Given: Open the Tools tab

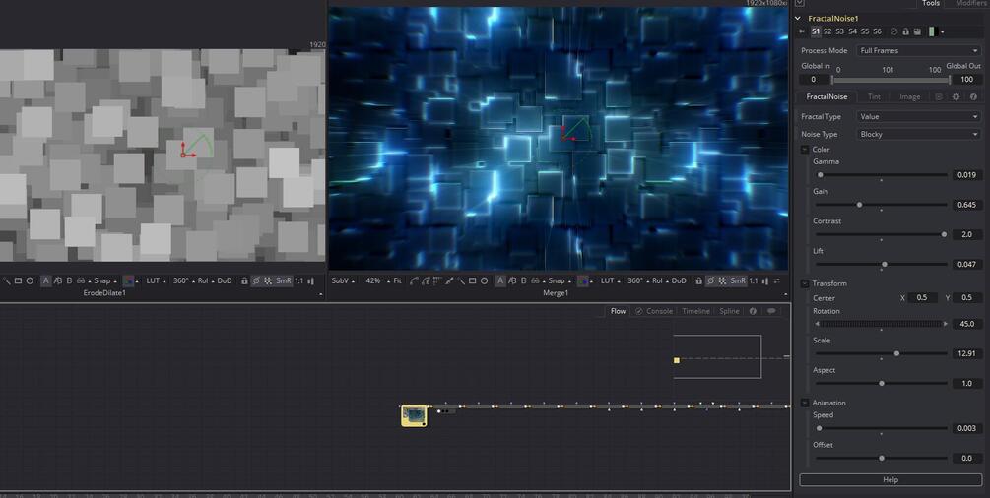Looking at the screenshot, I should [x=931, y=3].
